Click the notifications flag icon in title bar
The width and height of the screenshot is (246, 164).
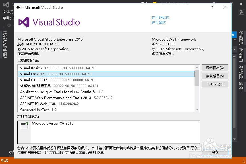(x=143, y=3)
